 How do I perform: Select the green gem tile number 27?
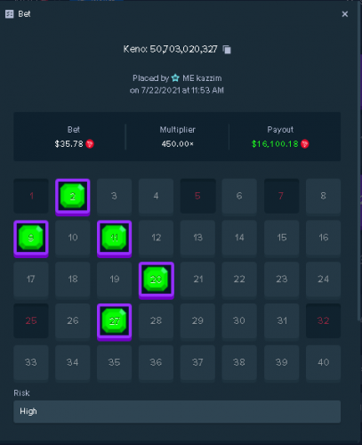(115, 321)
